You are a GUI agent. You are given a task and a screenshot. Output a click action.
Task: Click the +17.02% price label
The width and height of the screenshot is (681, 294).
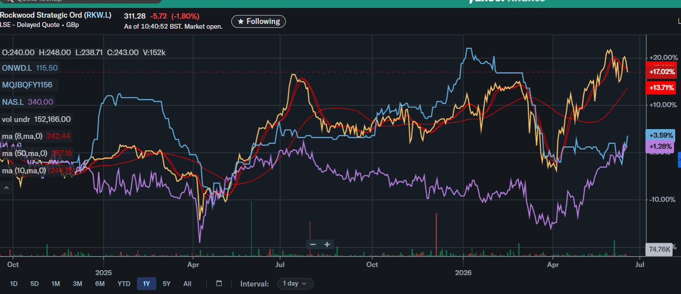(x=662, y=72)
